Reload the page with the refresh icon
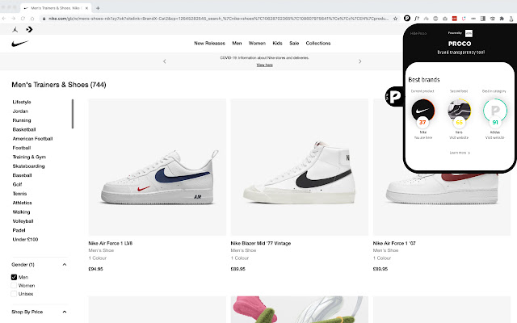This screenshot has height=323, width=517. [23, 19]
